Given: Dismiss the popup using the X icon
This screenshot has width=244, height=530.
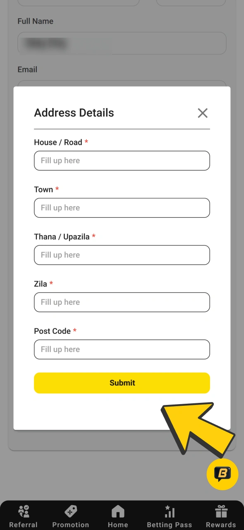Looking at the screenshot, I should [203, 113].
